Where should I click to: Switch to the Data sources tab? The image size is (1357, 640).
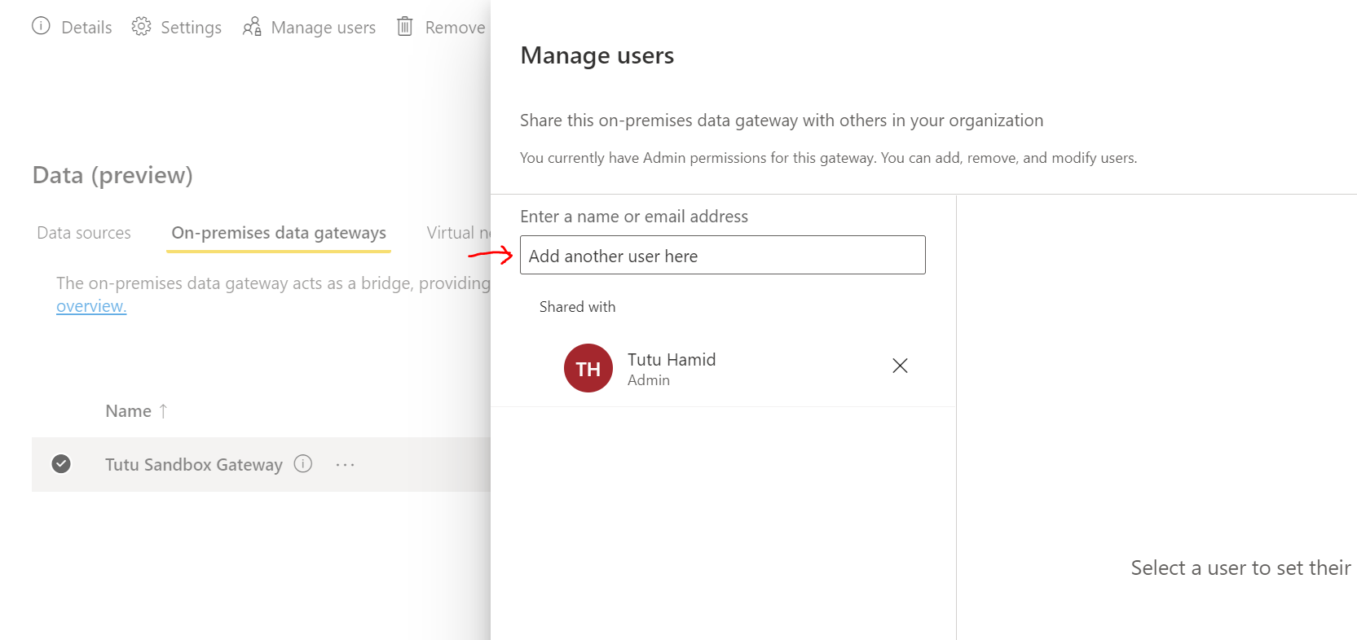pyautogui.click(x=84, y=233)
